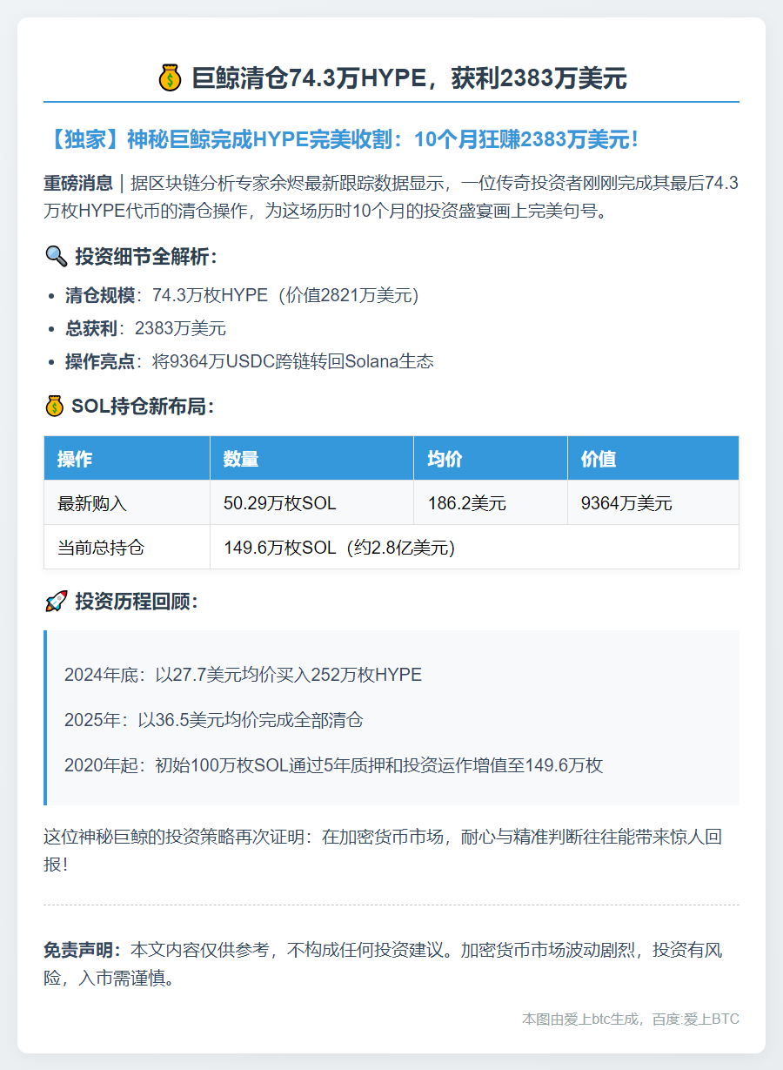This screenshot has width=783, height=1070.
Task: Click the 均价 table column header
Action: [x=445, y=459]
